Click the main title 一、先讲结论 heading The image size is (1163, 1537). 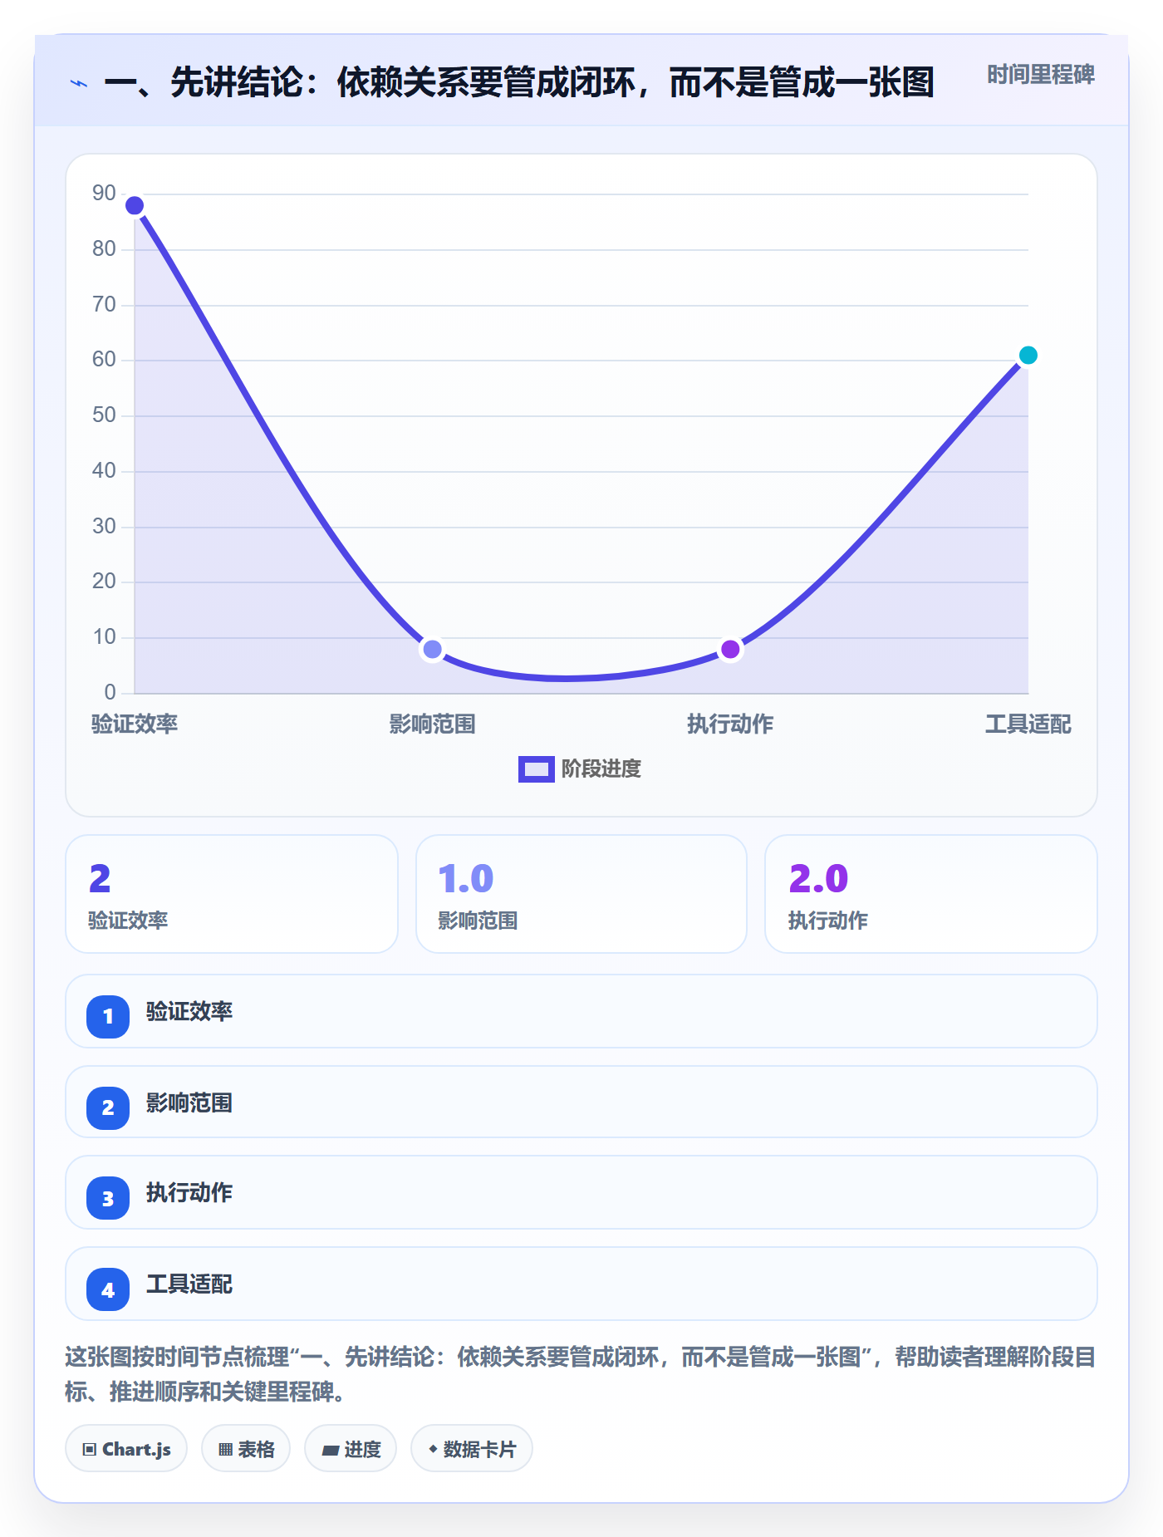pyautogui.click(x=519, y=83)
